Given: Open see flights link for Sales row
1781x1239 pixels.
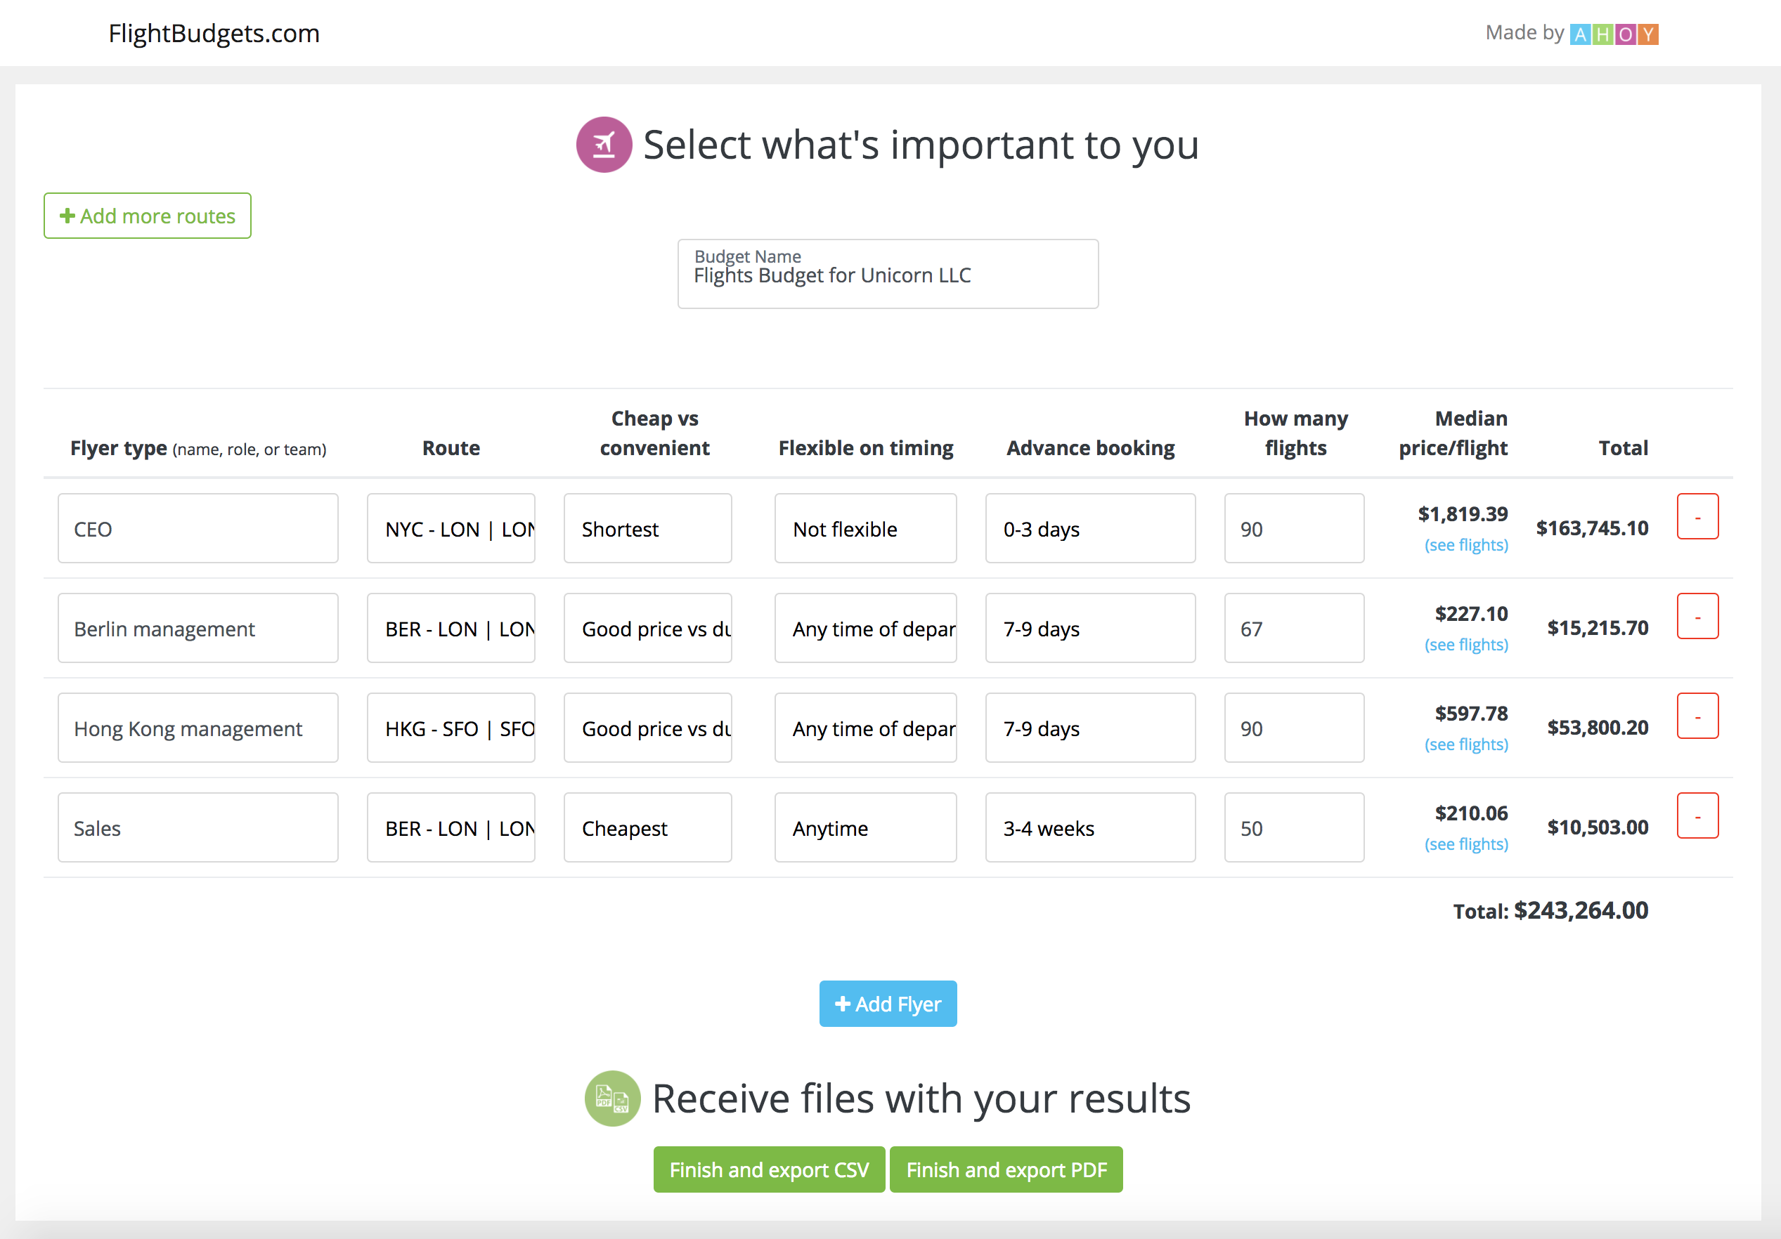Looking at the screenshot, I should pyautogui.click(x=1465, y=844).
